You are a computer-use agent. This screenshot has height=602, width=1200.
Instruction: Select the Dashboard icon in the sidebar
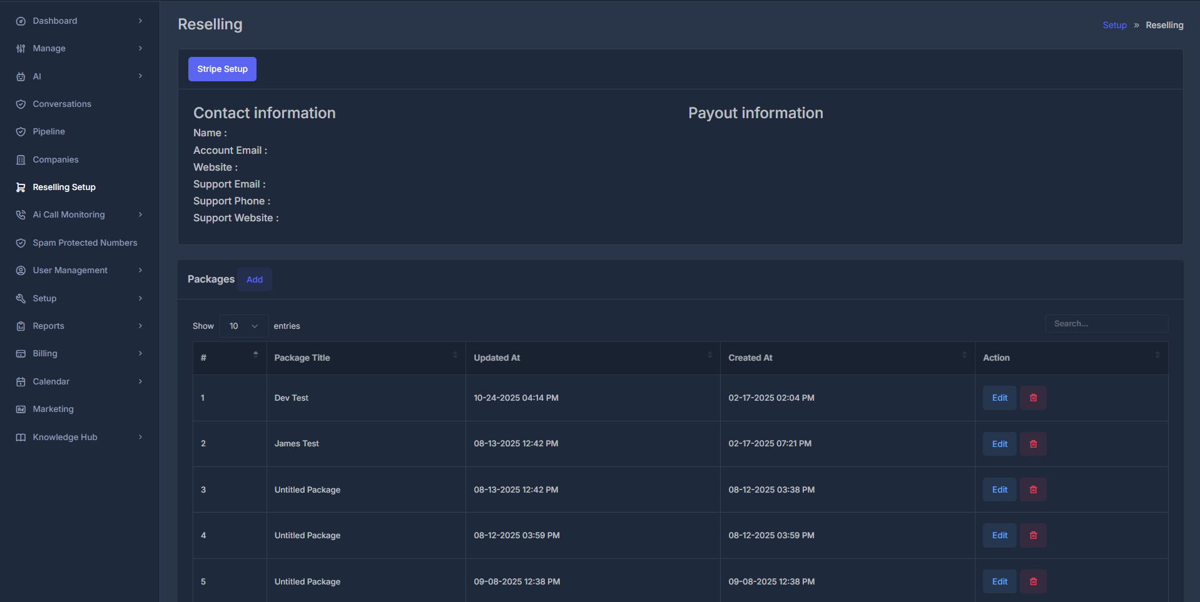pos(21,20)
